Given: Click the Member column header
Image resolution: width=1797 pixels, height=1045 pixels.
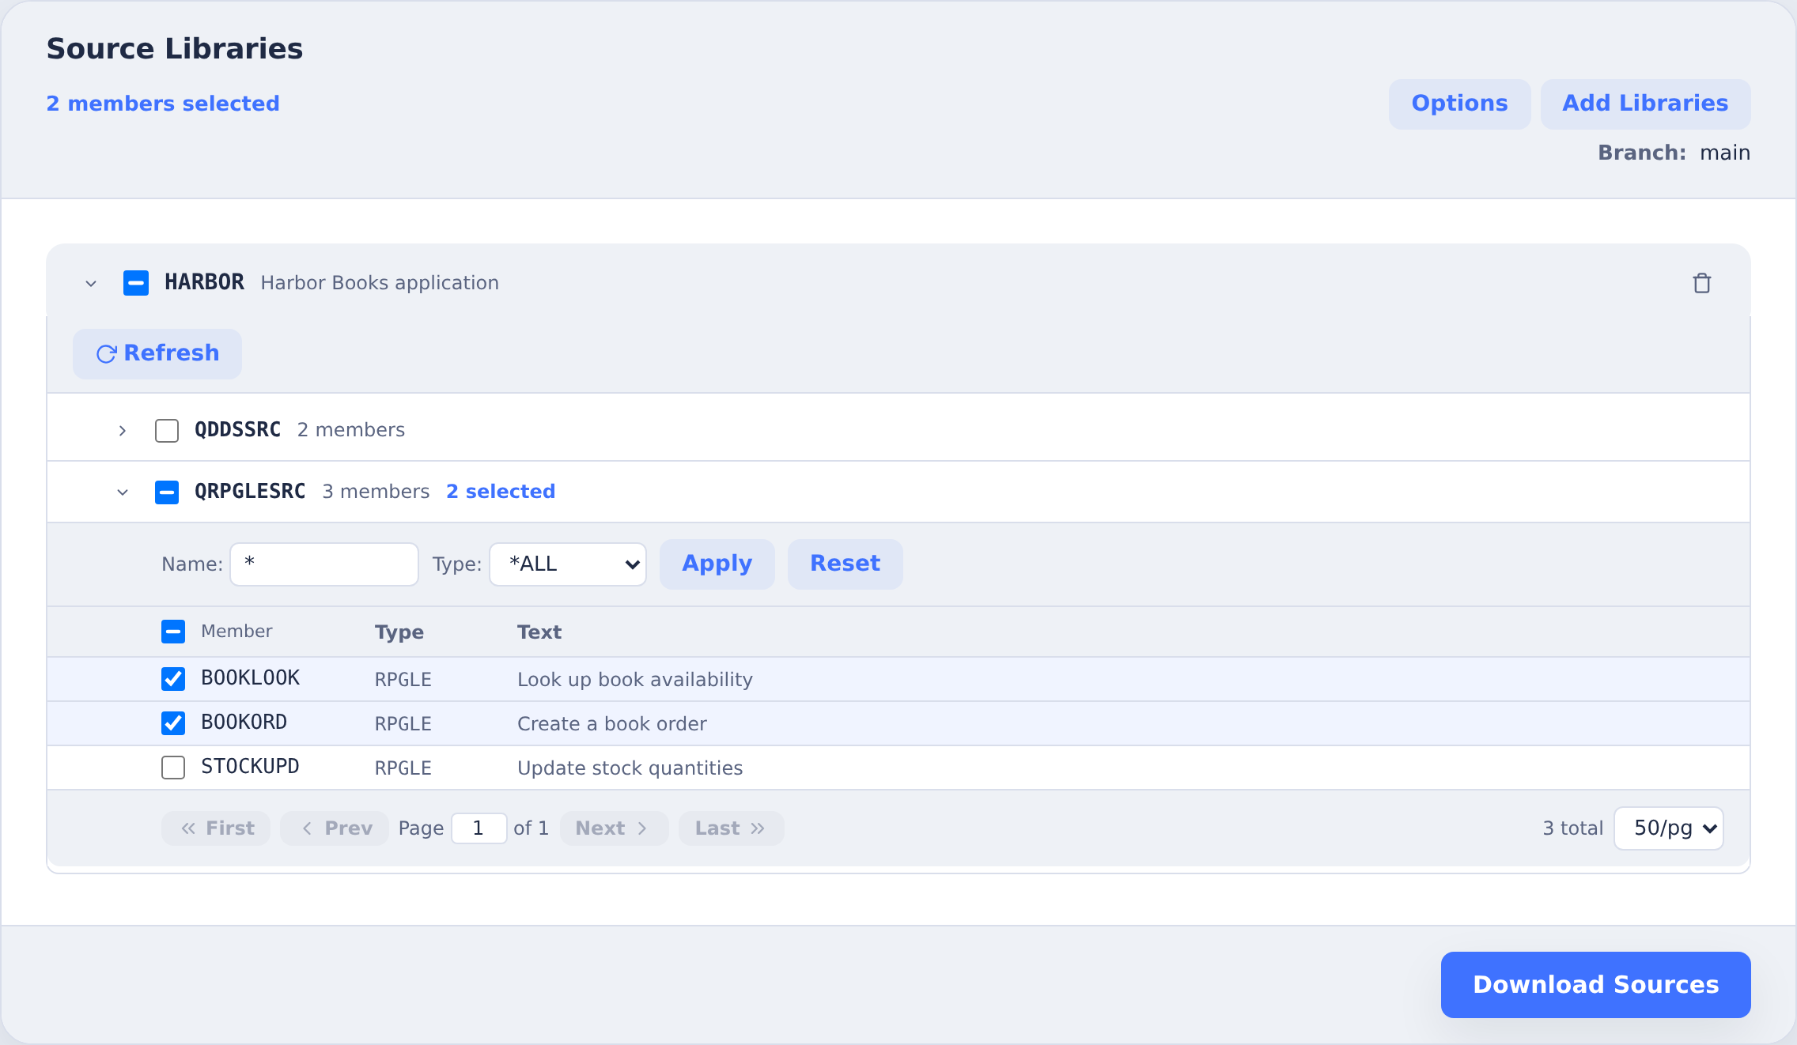Looking at the screenshot, I should point(236,631).
